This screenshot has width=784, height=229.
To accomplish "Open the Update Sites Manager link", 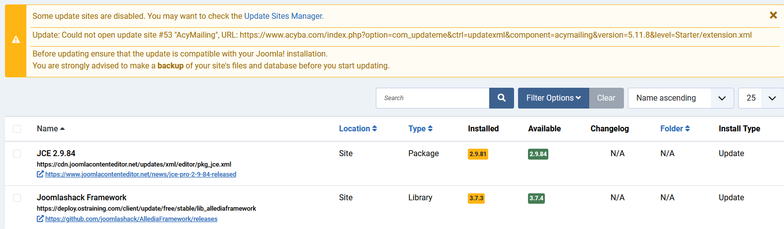I will (283, 16).
